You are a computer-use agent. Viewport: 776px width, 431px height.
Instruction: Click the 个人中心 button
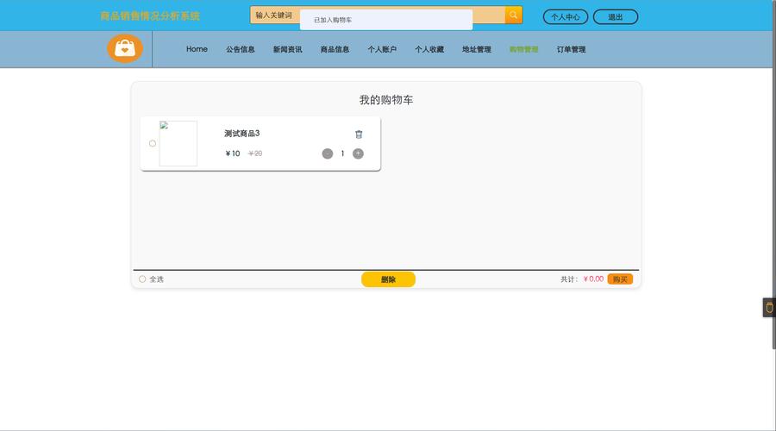566,16
